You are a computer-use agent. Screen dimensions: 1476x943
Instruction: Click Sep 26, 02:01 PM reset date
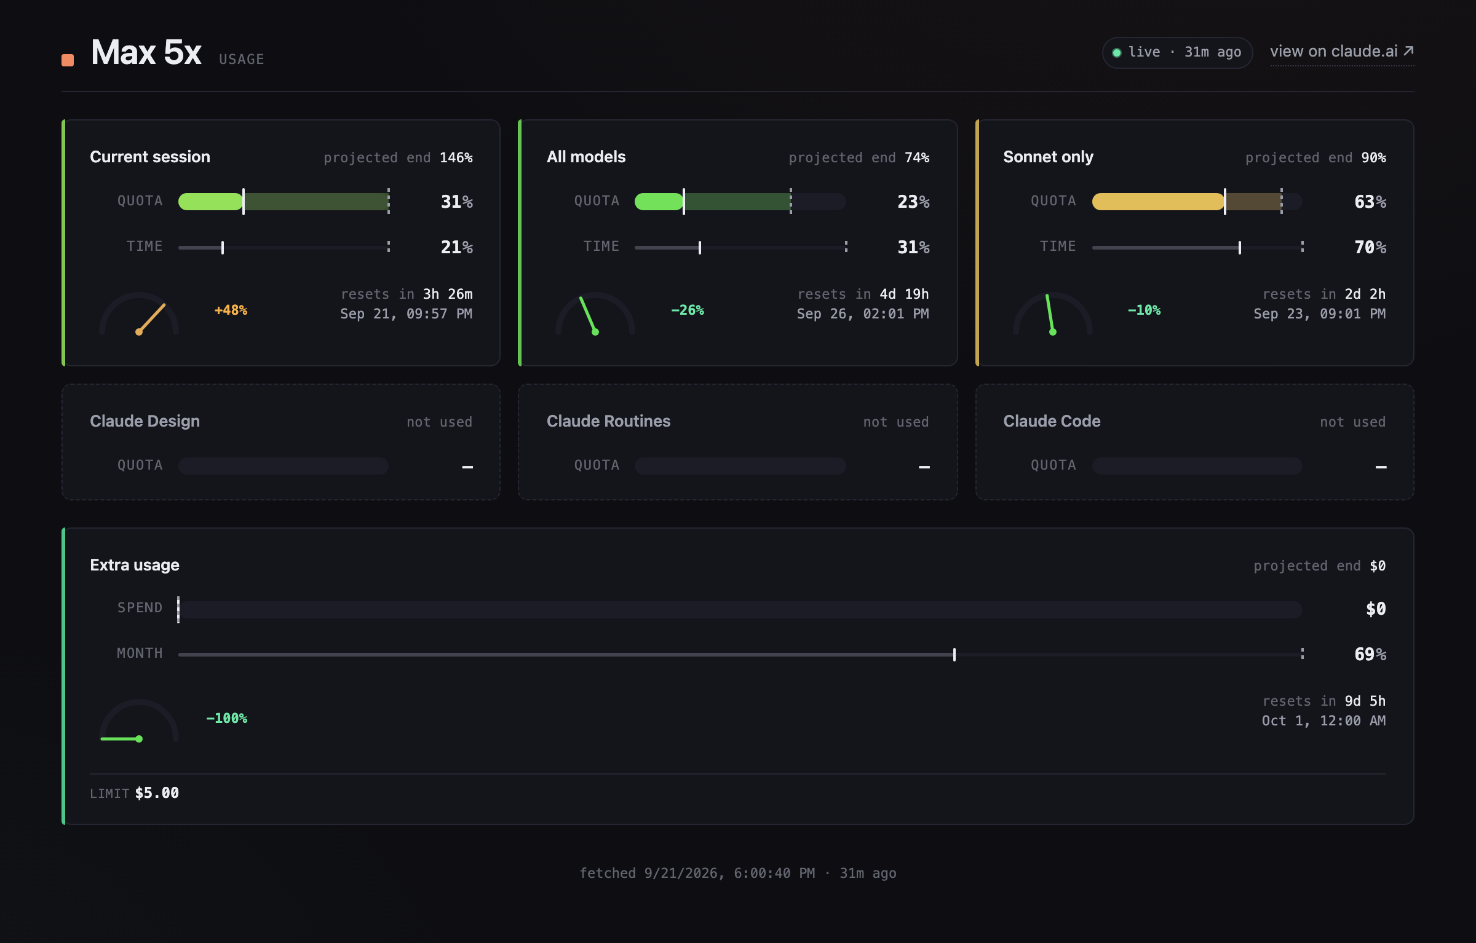[863, 314]
